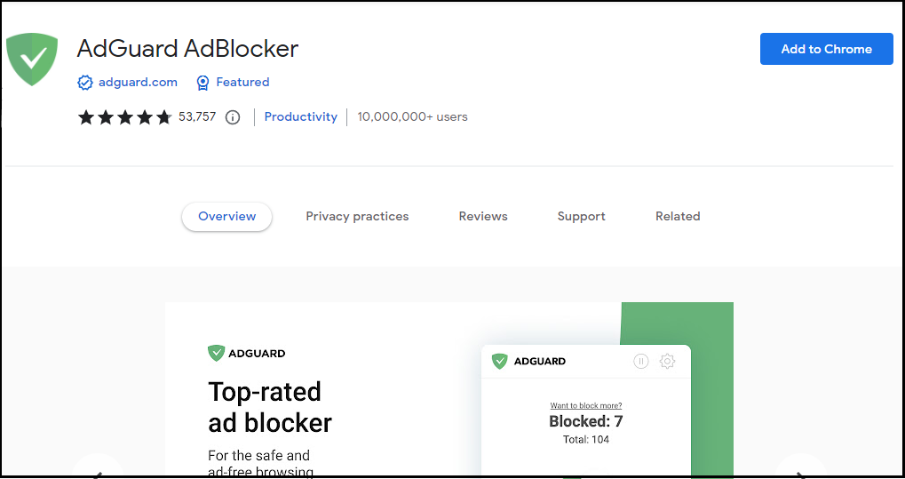Open the rating info icon
Screen dimensions: 905x479
233,117
